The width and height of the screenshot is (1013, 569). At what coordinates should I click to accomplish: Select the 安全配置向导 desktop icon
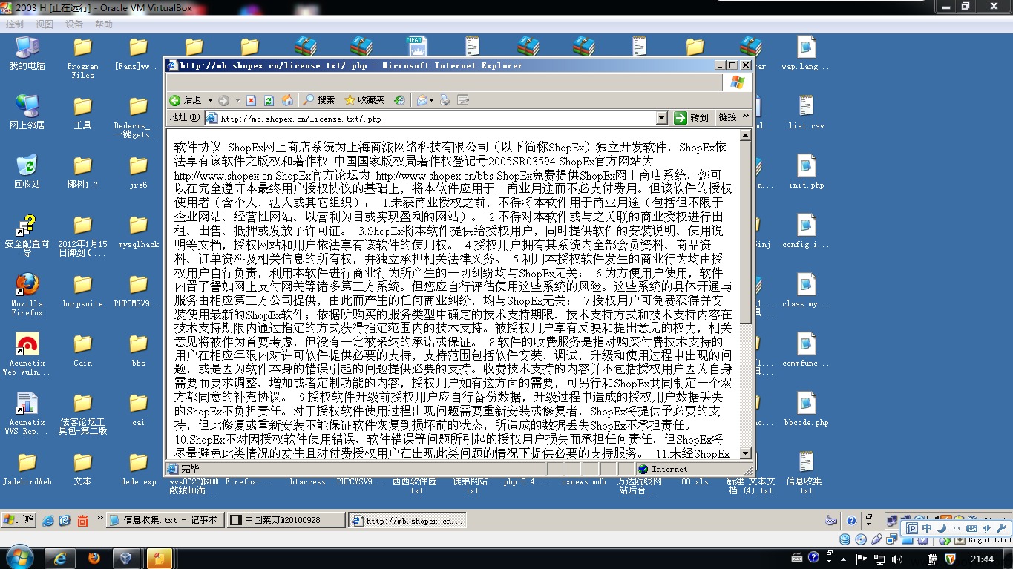coord(27,236)
